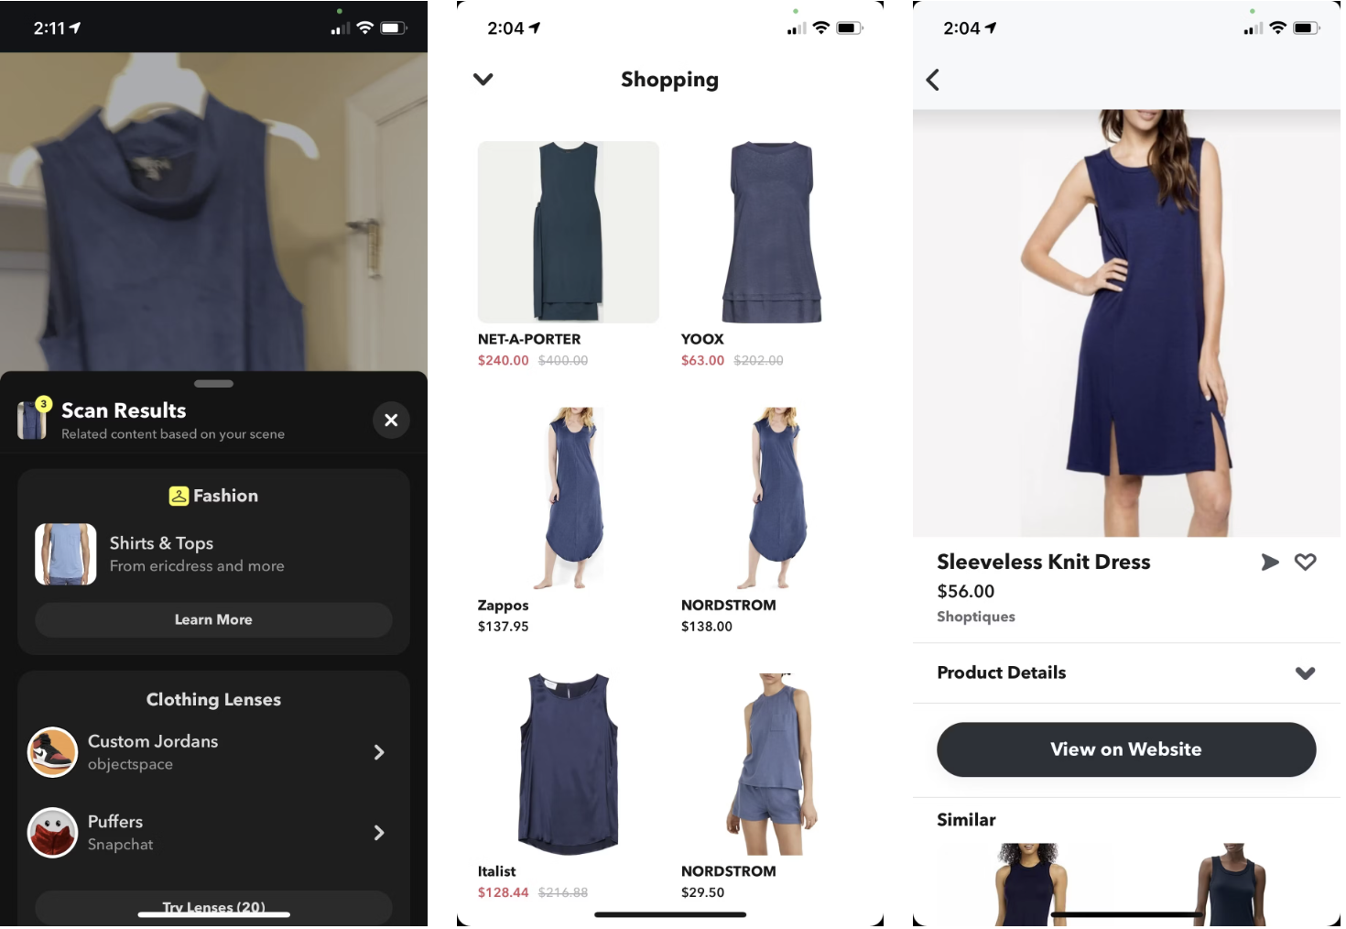Open the second Similar item thumbnail

click(1232, 884)
